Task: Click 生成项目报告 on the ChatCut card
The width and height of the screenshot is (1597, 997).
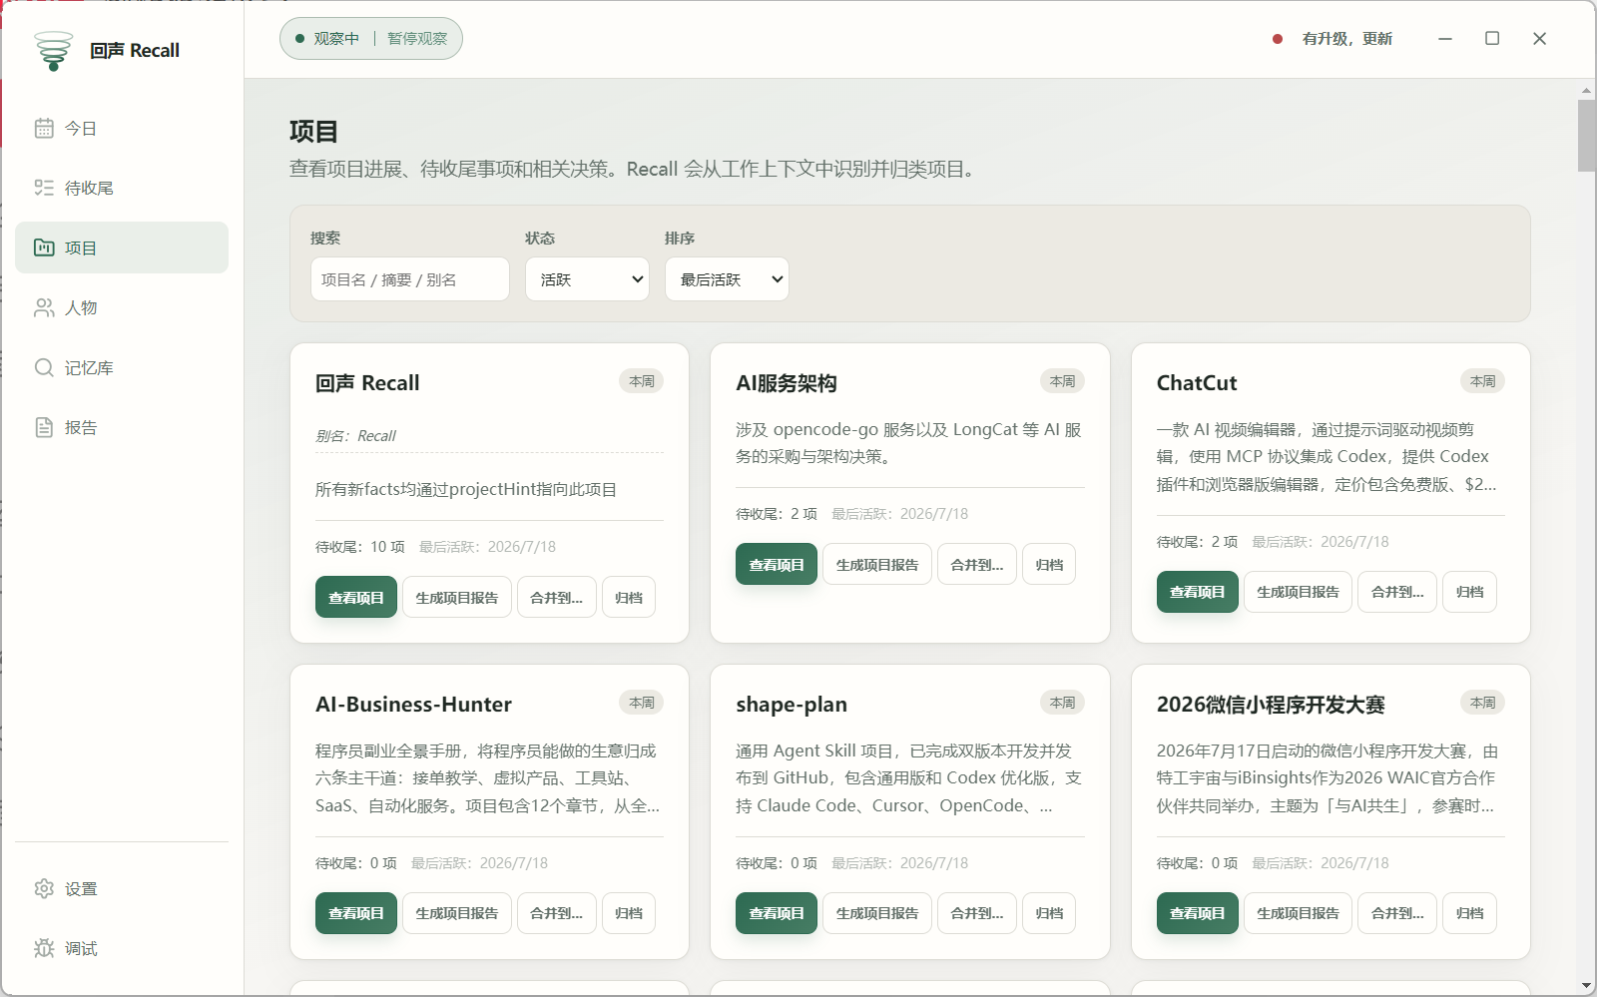Action: point(1299,592)
